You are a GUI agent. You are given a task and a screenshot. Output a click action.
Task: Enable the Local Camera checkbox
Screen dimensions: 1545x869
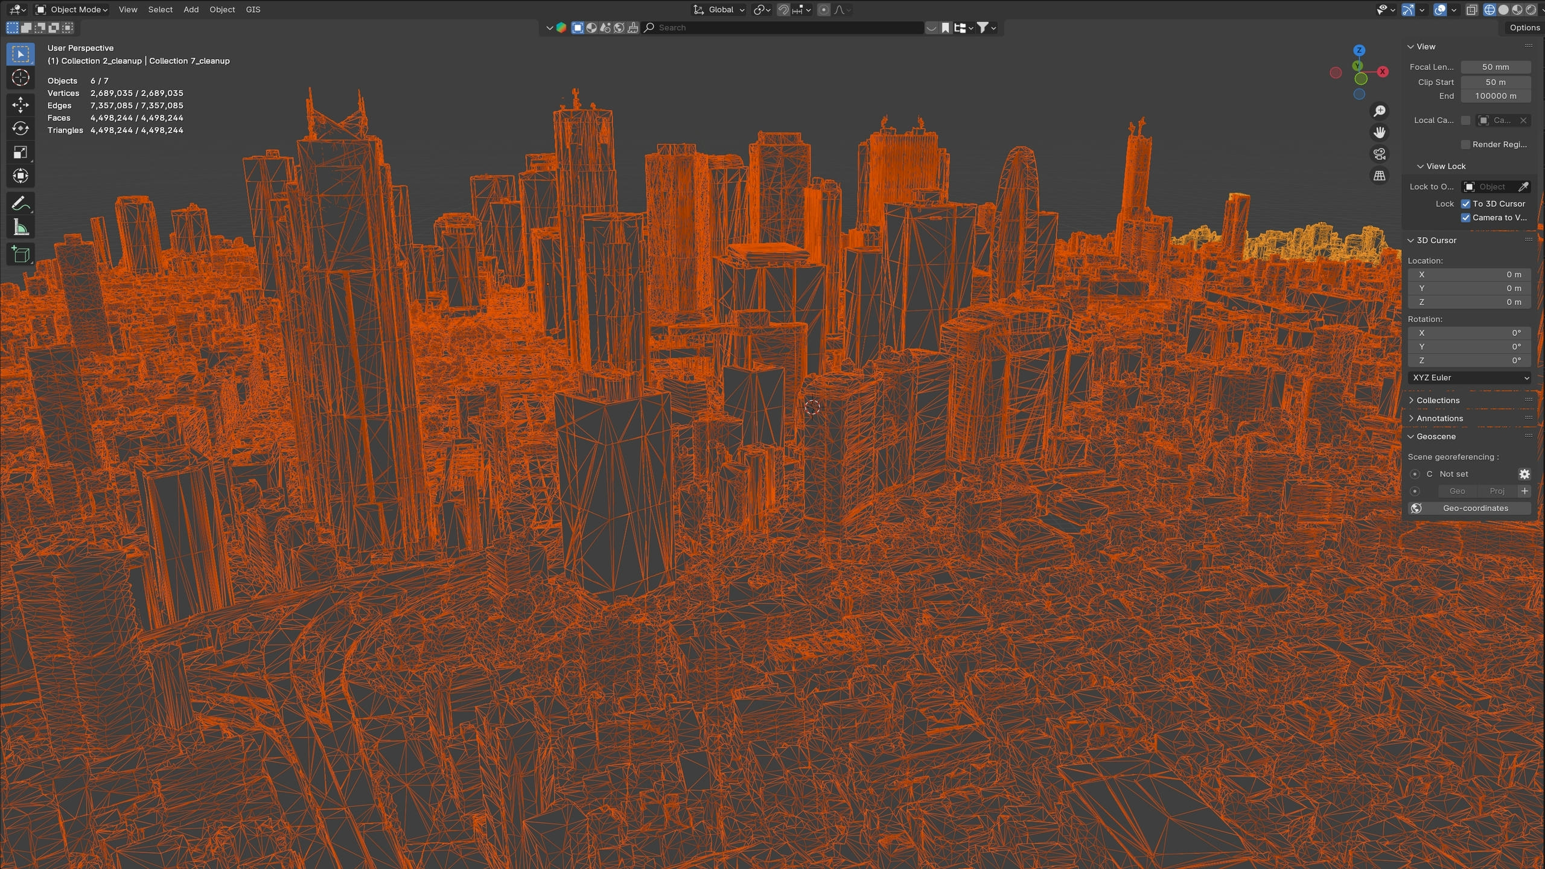click(1465, 121)
